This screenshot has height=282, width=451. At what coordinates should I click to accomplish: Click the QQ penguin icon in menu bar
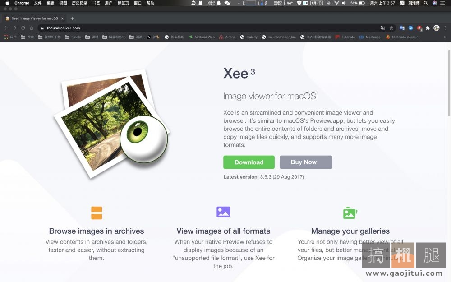pos(219,3)
